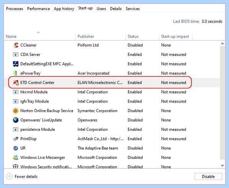Select the ePowerTray entry name
Viewport: 229px width, 188px height.
click(x=31, y=73)
